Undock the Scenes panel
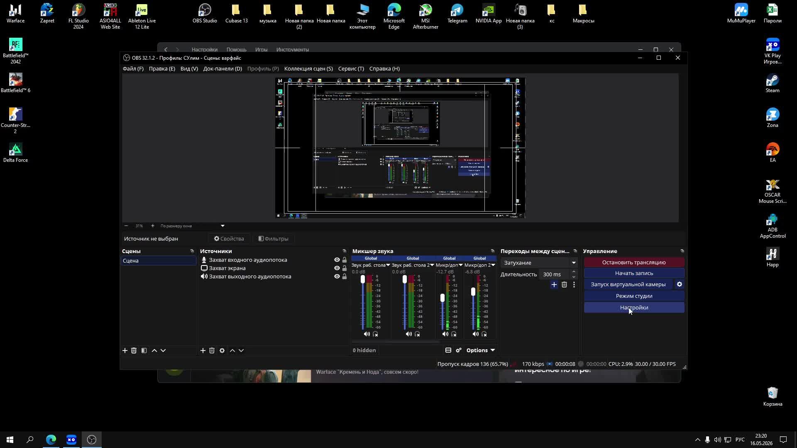 point(192,251)
